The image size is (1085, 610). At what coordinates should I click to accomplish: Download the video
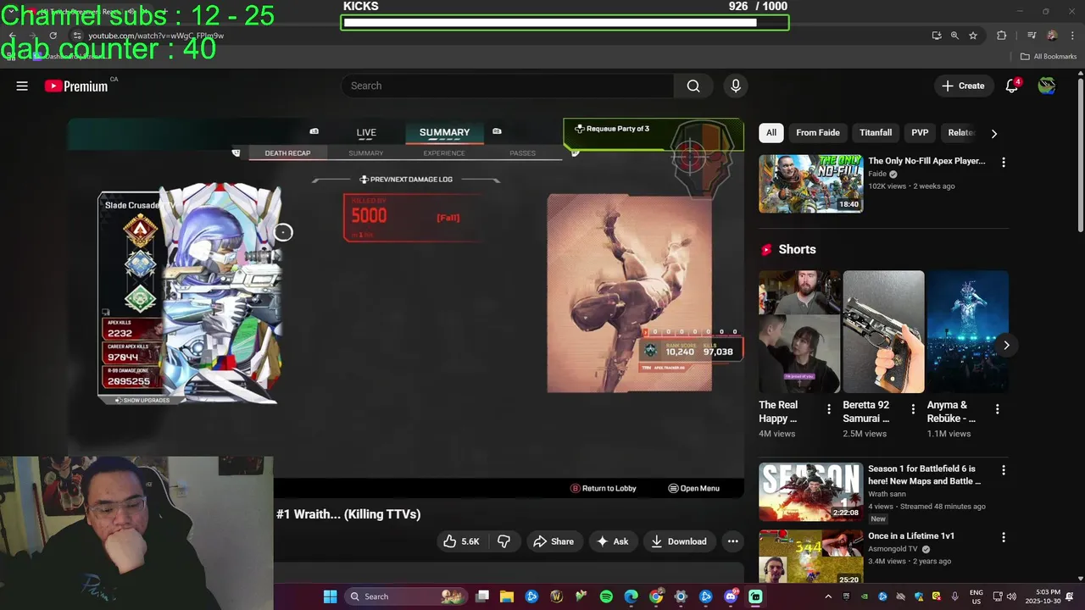678,541
